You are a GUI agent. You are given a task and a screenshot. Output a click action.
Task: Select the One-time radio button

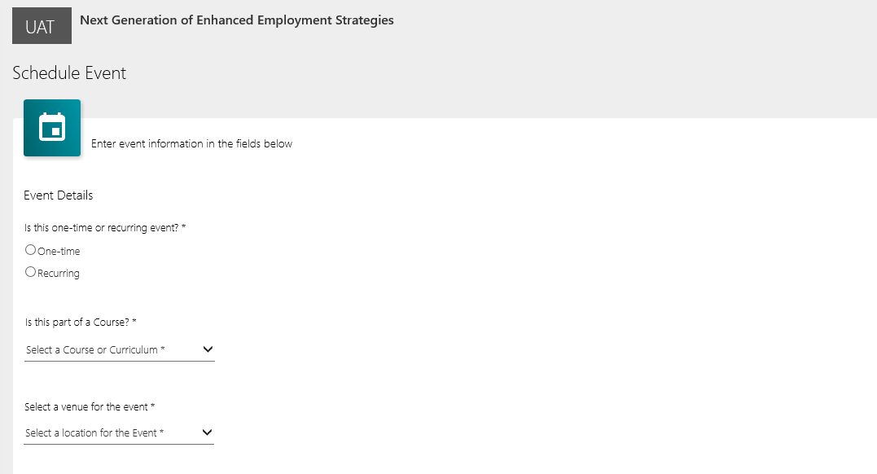[x=31, y=250]
